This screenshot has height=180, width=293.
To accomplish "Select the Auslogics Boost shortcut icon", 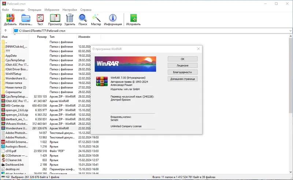I will 3,146.
